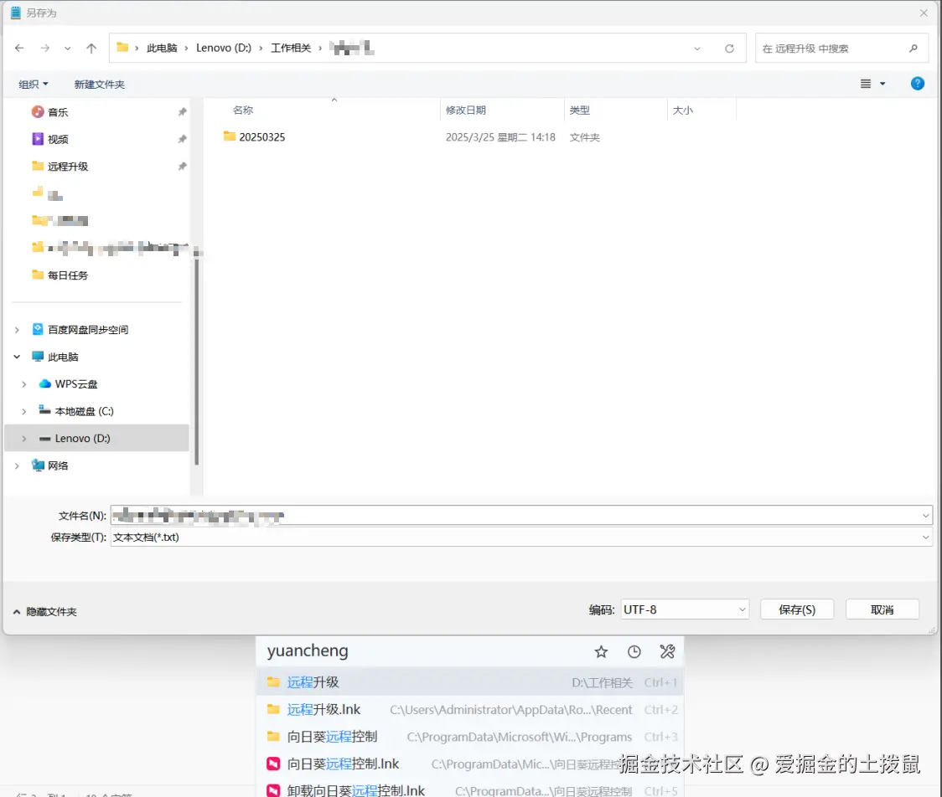
Task: Click the search magnifier icon
Action: [x=914, y=49]
